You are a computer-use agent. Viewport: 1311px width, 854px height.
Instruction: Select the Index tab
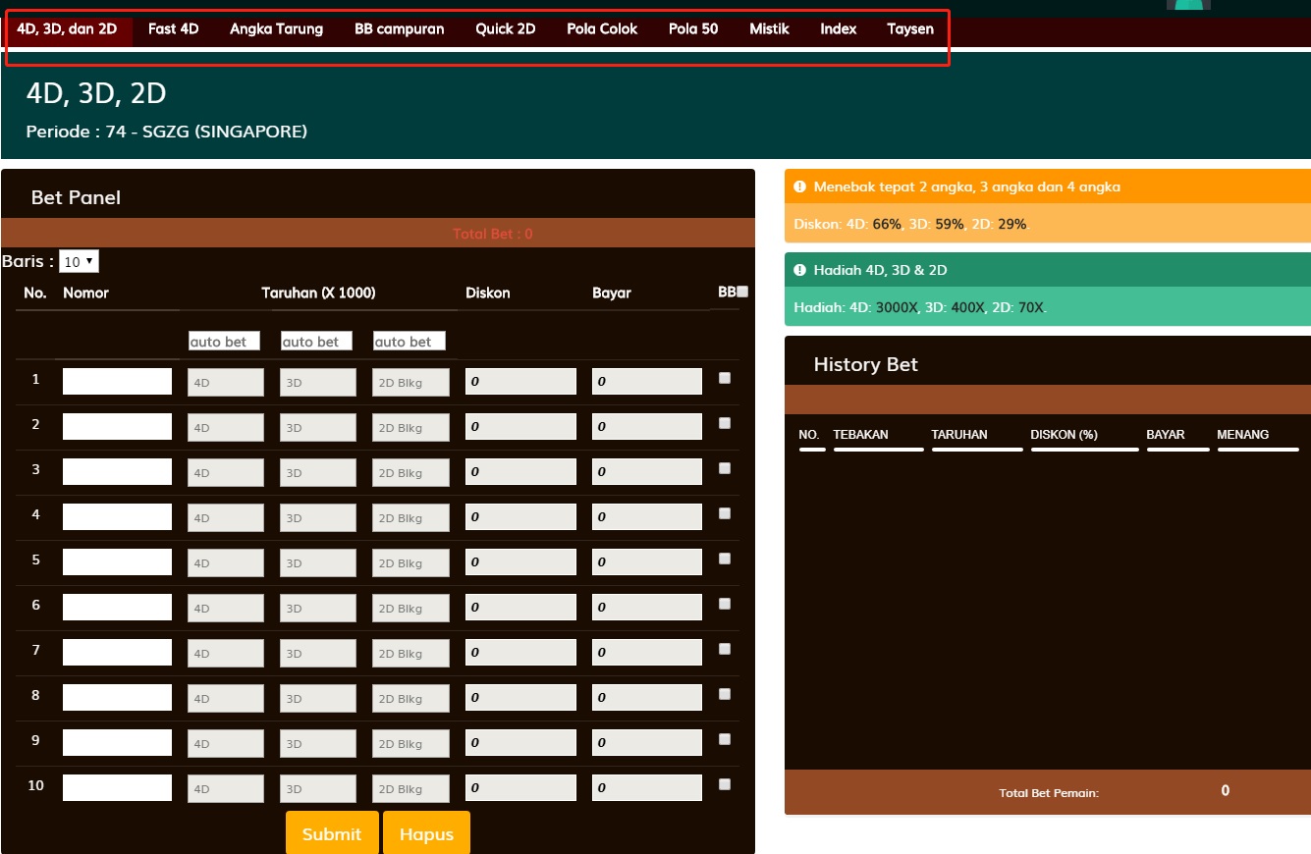point(839,29)
